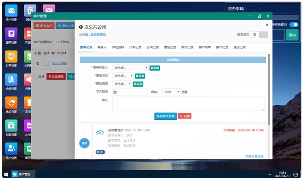The height and width of the screenshot is (181, 305).
Task: Click the red 设置 button
Action: pyautogui.click(x=184, y=116)
